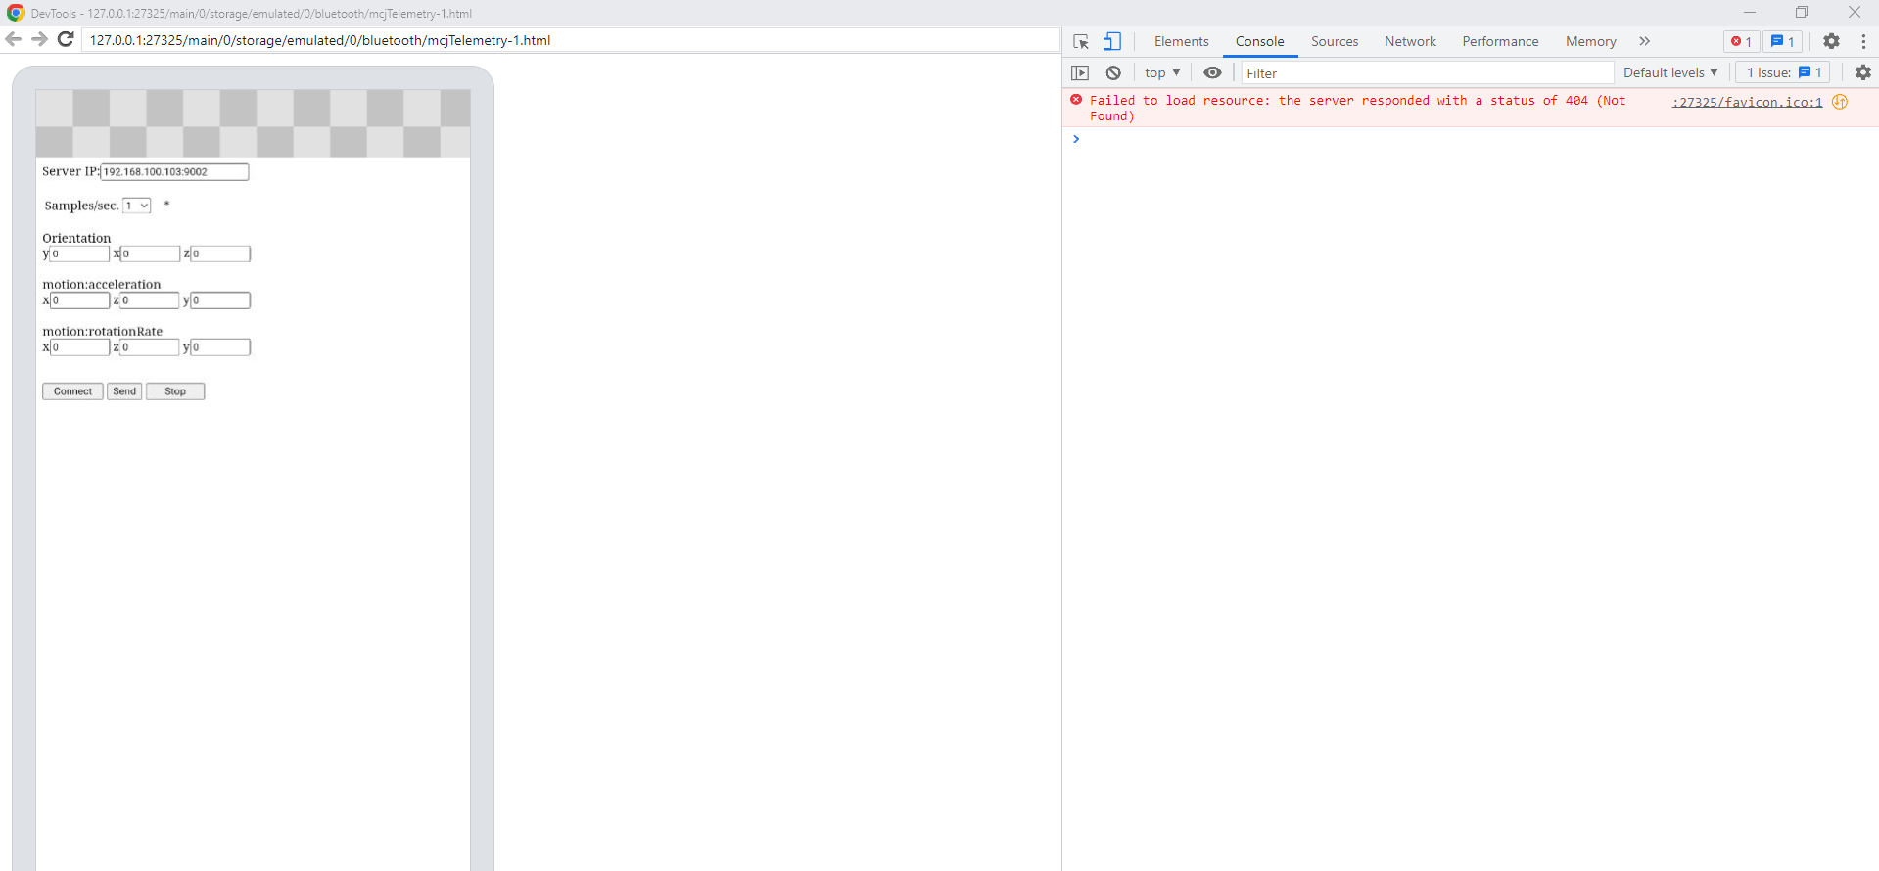Open the red error count badge
Screen dimensions: 1879x871
point(1741,41)
